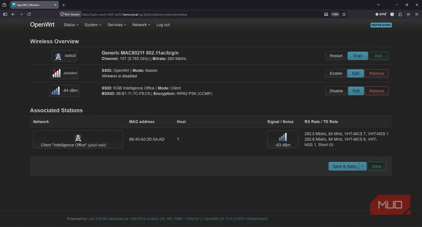Click the install page icon in address bar

coord(326,14)
